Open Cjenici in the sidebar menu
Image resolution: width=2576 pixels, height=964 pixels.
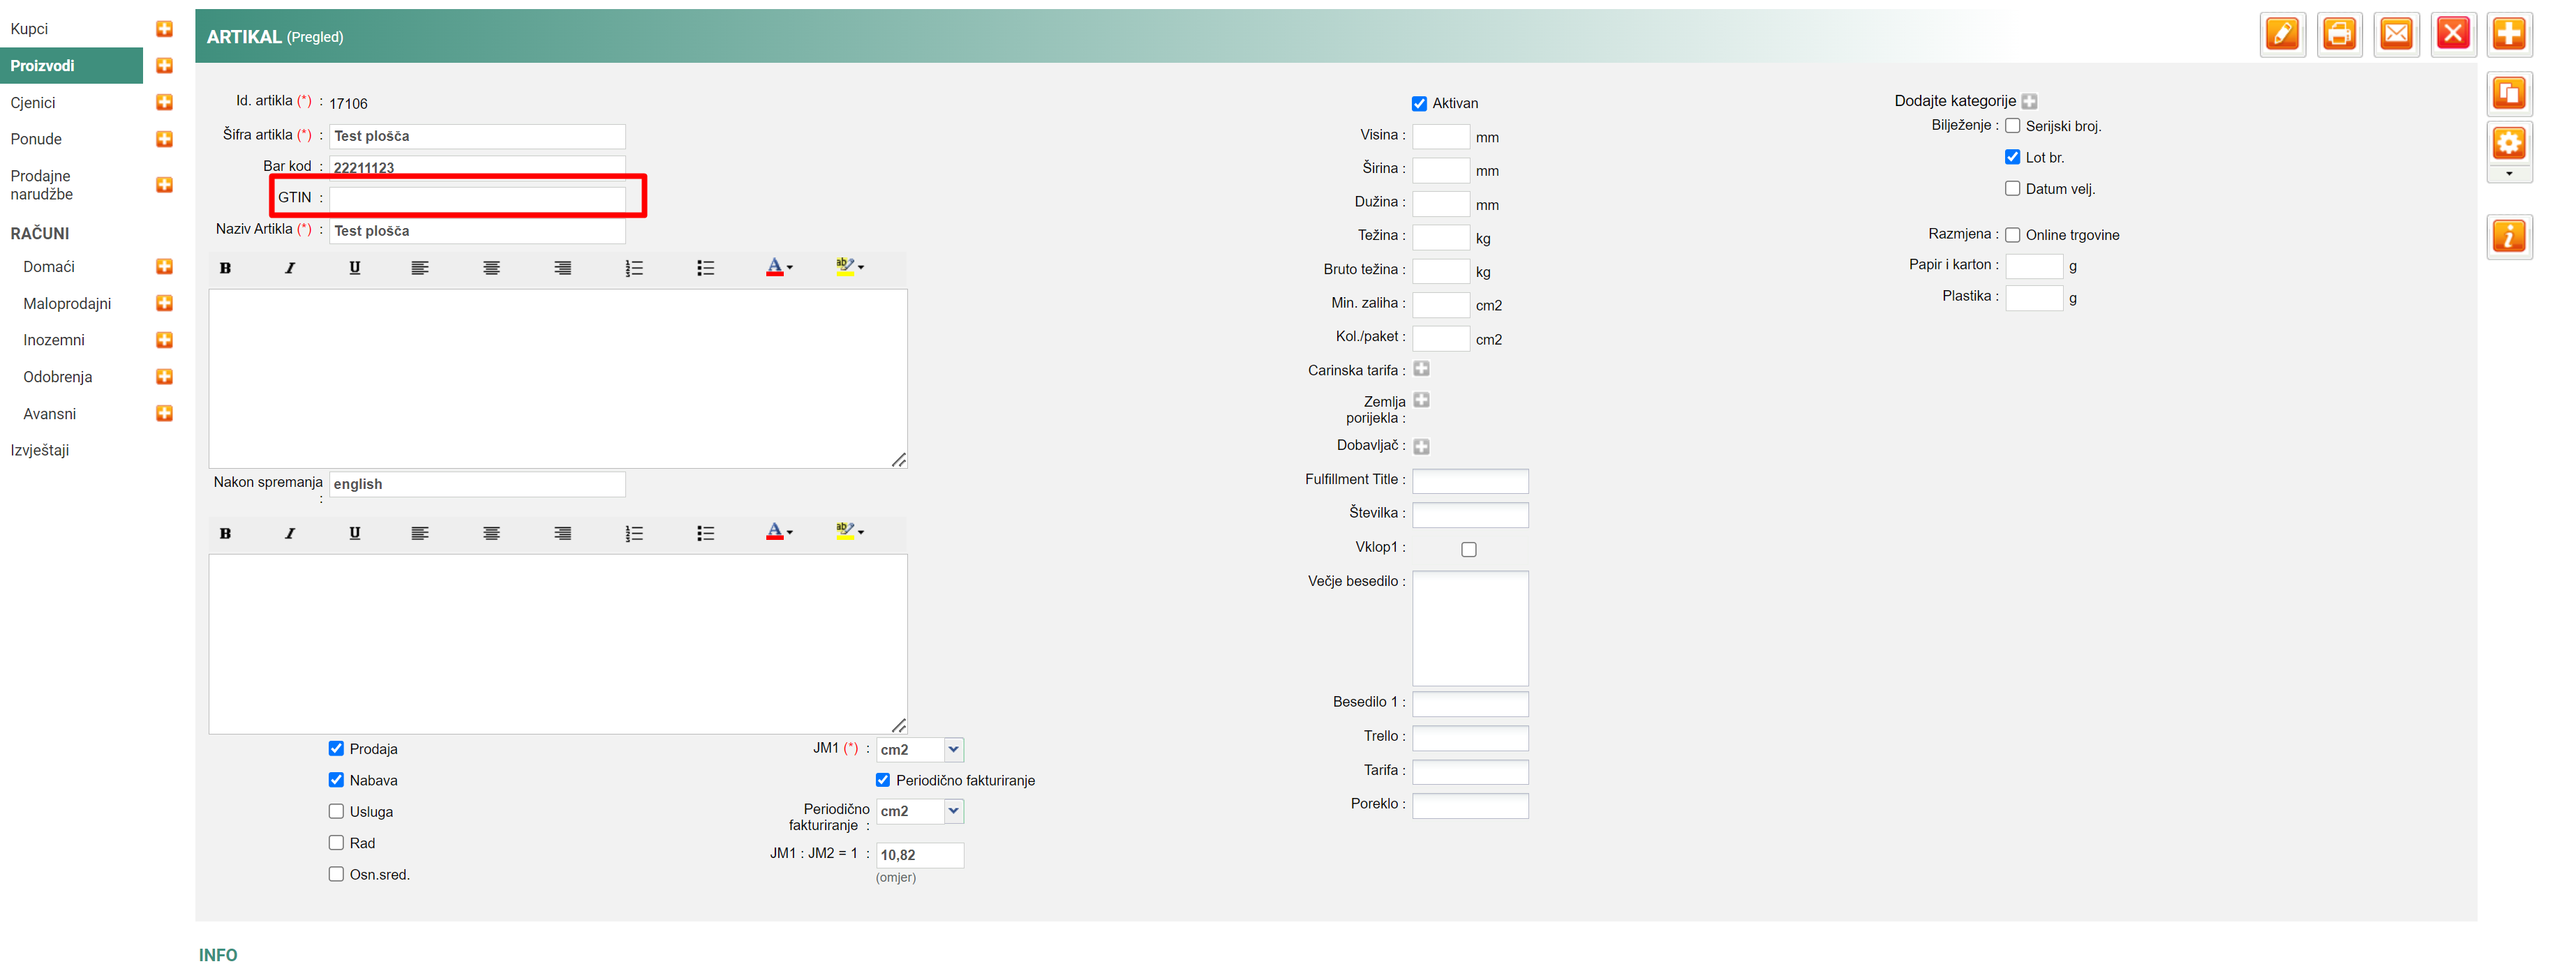click(x=33, y=103)
